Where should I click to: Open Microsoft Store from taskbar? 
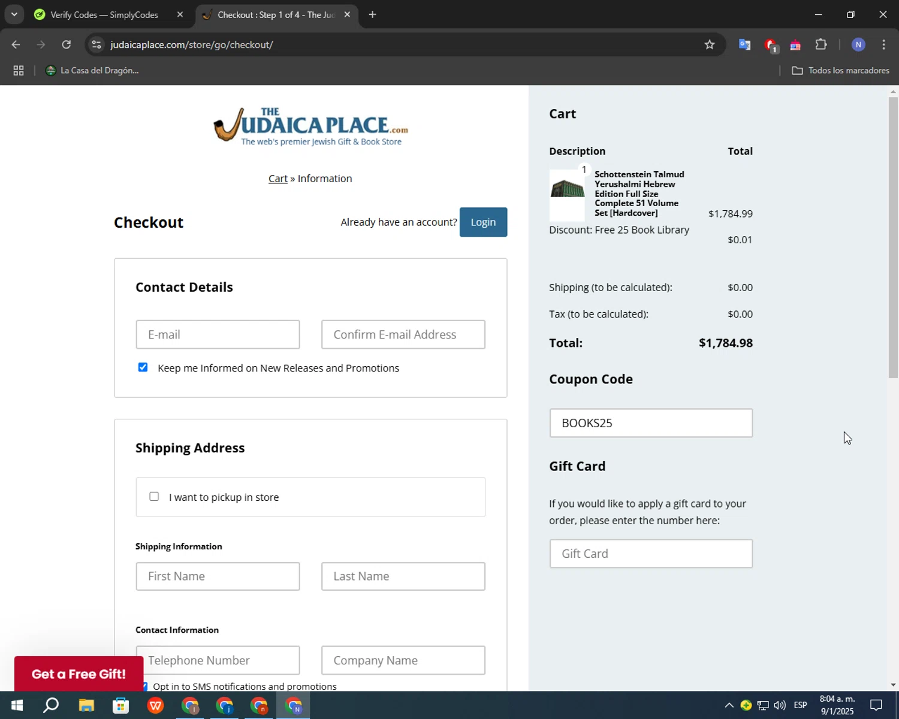coord(121,705)
